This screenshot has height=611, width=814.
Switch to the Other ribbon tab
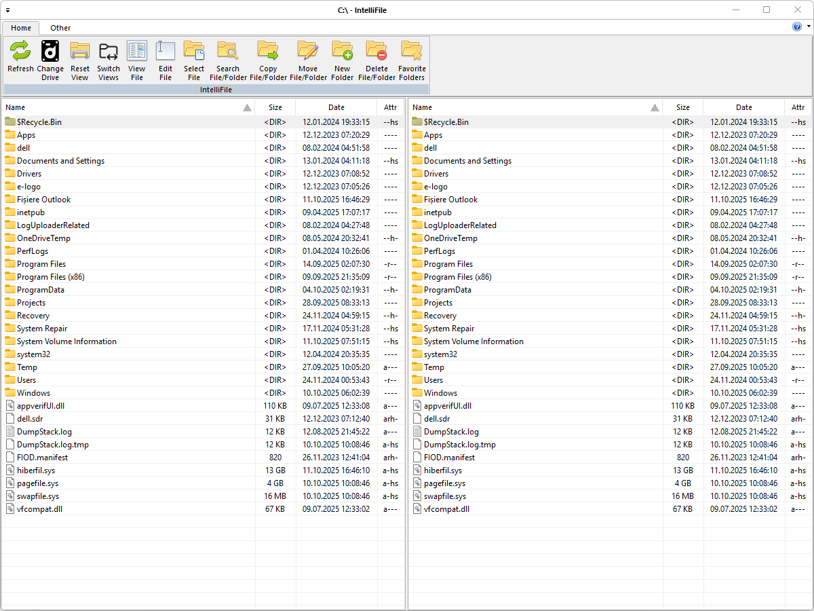[x=60, y=28]
